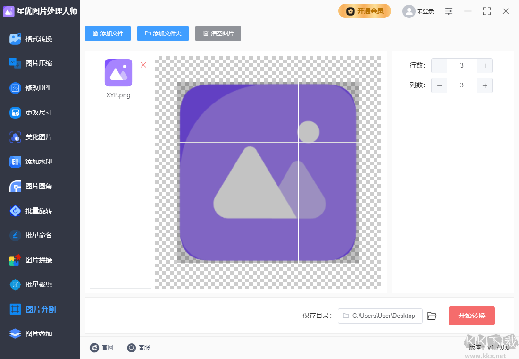Image resolution: width=519 pixels, height=359 pixels.
Task: Click the 批量旋转 batch rotate icon
Action: point(15,211)
